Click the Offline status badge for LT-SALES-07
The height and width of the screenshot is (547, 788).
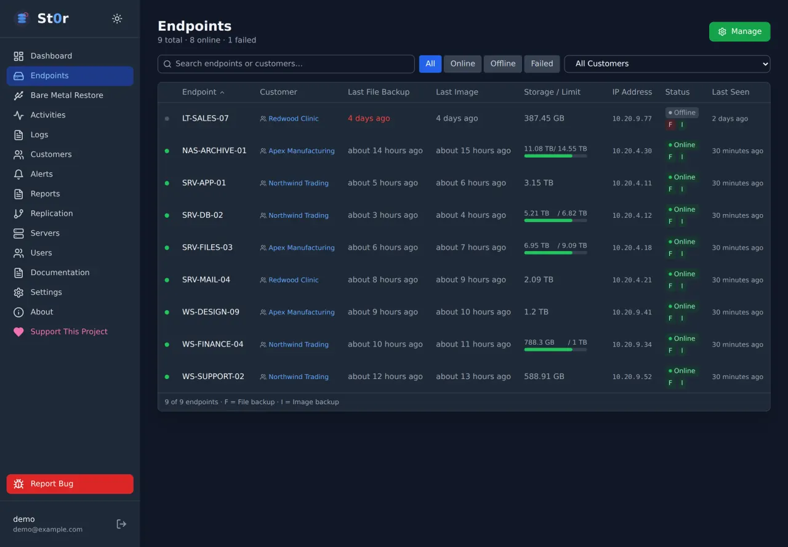(x=682, y=113)
